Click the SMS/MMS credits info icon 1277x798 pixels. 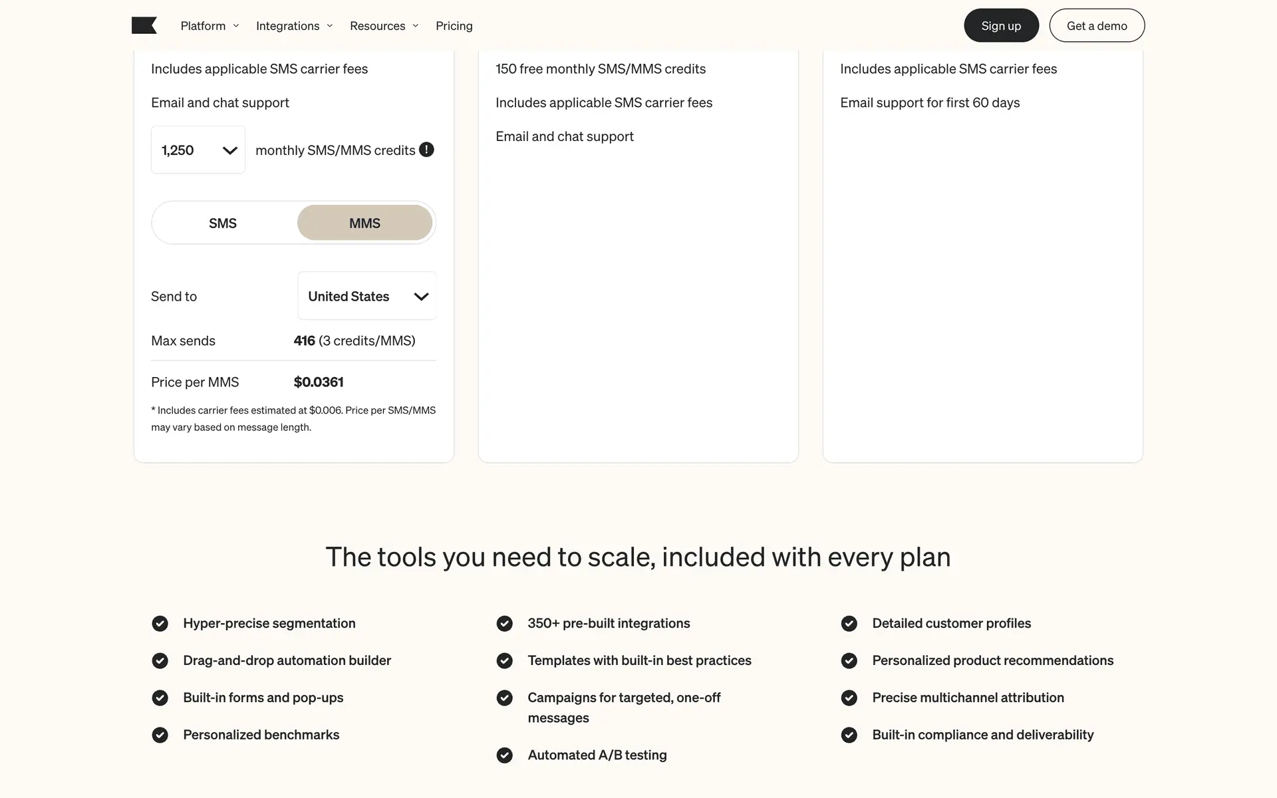point(426,150)
